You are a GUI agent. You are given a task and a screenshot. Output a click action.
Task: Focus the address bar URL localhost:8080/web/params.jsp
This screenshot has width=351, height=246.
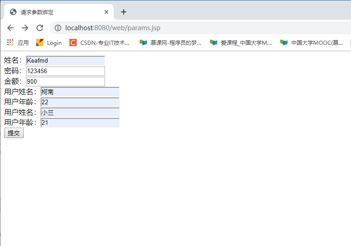click(x=113, y=28)
